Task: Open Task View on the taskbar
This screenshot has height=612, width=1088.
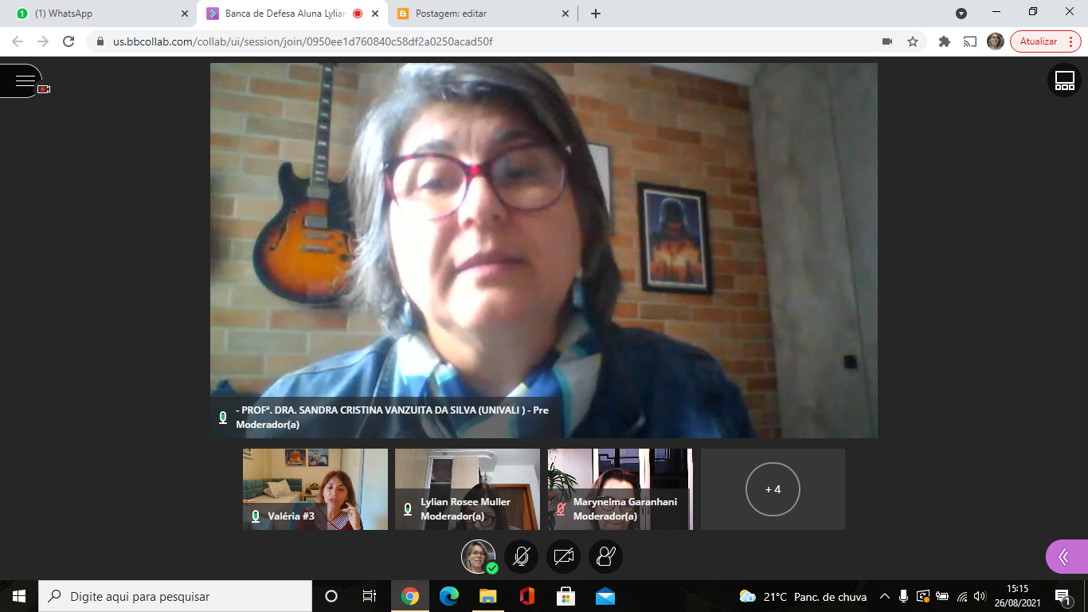Action: [370, 596]
